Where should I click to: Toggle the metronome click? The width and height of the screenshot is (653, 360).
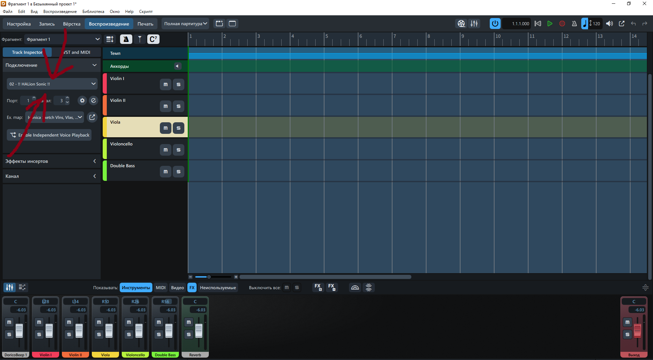coord(574,24)
